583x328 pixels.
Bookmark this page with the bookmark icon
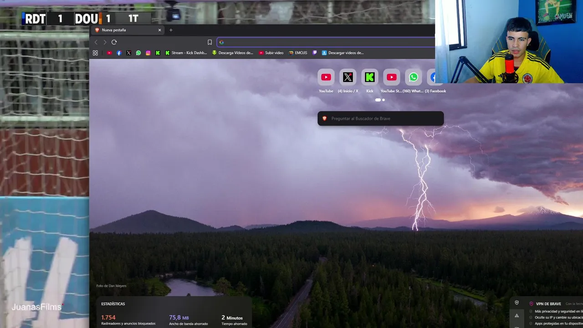point(210,42)
